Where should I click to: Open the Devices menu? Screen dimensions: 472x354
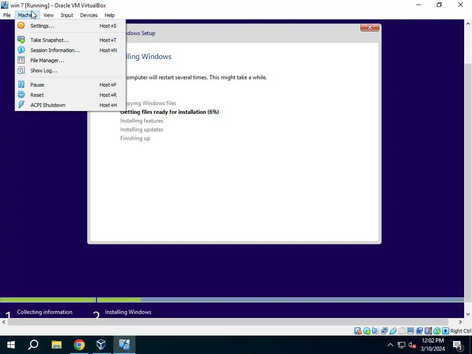[89, 15]
